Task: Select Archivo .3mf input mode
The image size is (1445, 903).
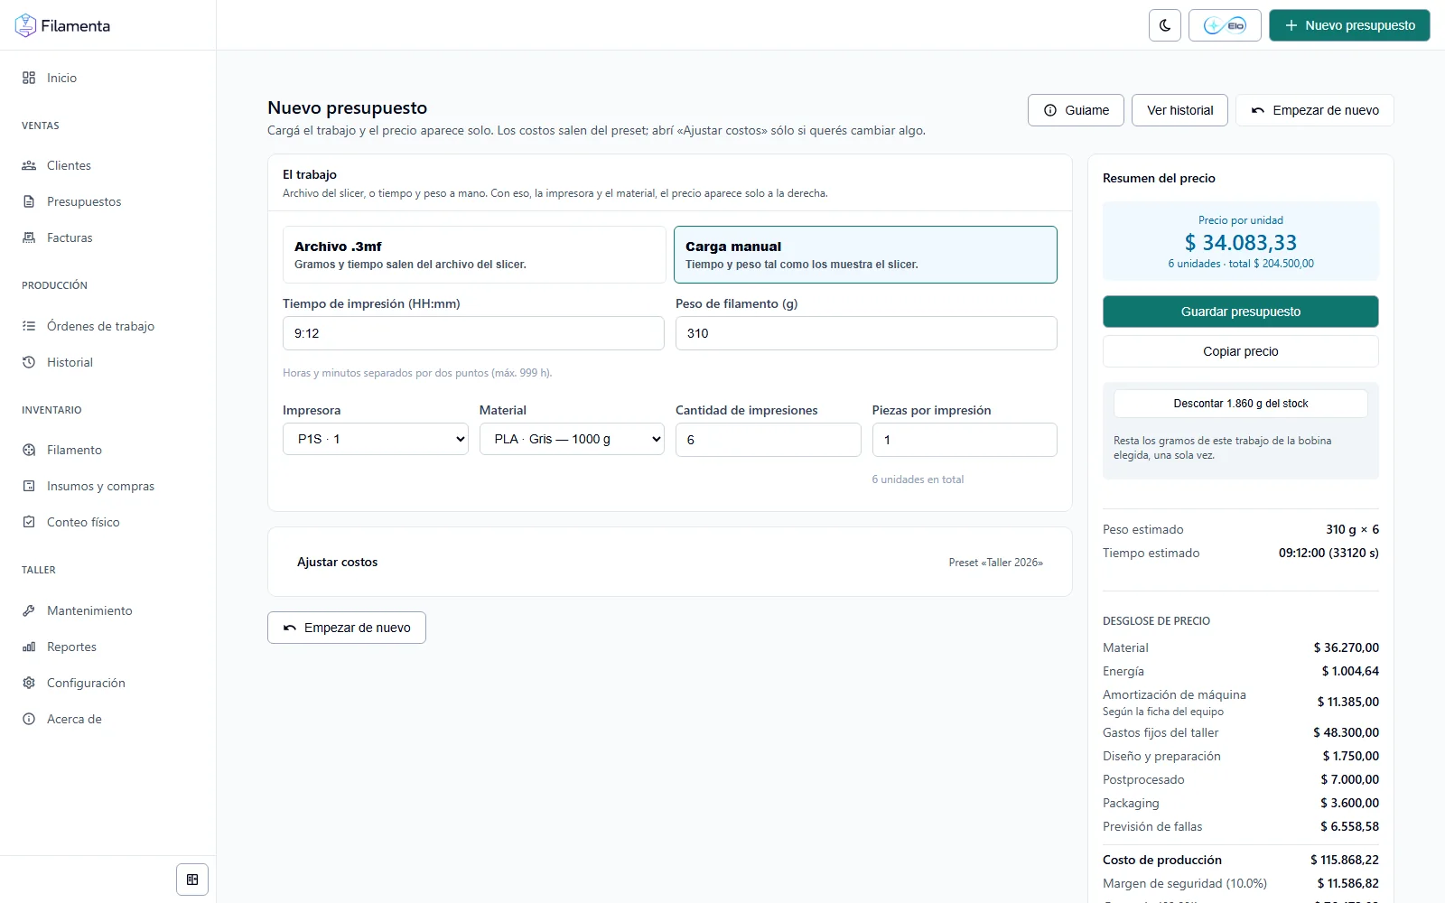Action: 474,255
